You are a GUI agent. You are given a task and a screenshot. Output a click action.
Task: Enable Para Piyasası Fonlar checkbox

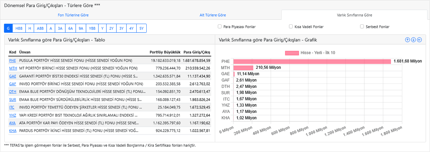[x=219, y=27]
